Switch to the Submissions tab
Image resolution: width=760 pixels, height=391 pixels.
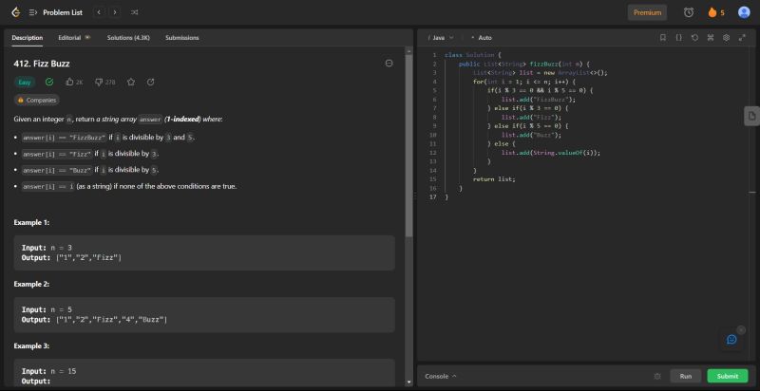tap(182, 38)
